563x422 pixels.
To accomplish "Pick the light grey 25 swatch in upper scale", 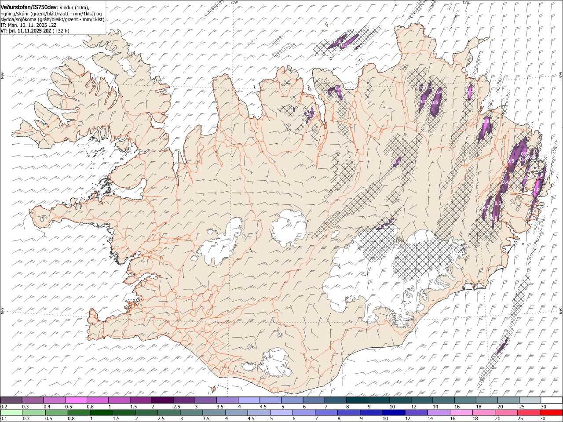I will click(x=529, y=400).
